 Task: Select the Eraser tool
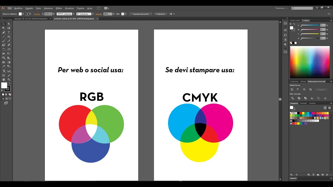point(9,45)
